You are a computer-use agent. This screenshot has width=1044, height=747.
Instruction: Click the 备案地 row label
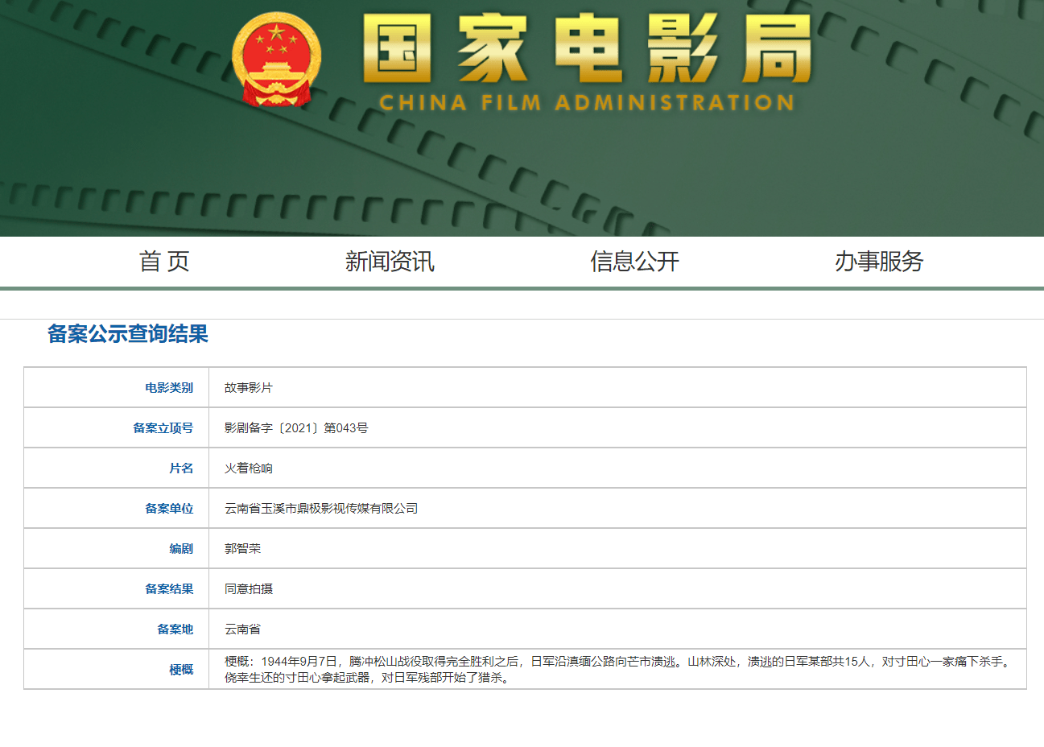tap(175, 629)
